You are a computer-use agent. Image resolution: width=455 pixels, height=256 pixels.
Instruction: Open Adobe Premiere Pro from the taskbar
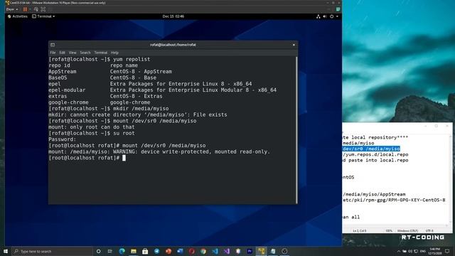(250, 251)
